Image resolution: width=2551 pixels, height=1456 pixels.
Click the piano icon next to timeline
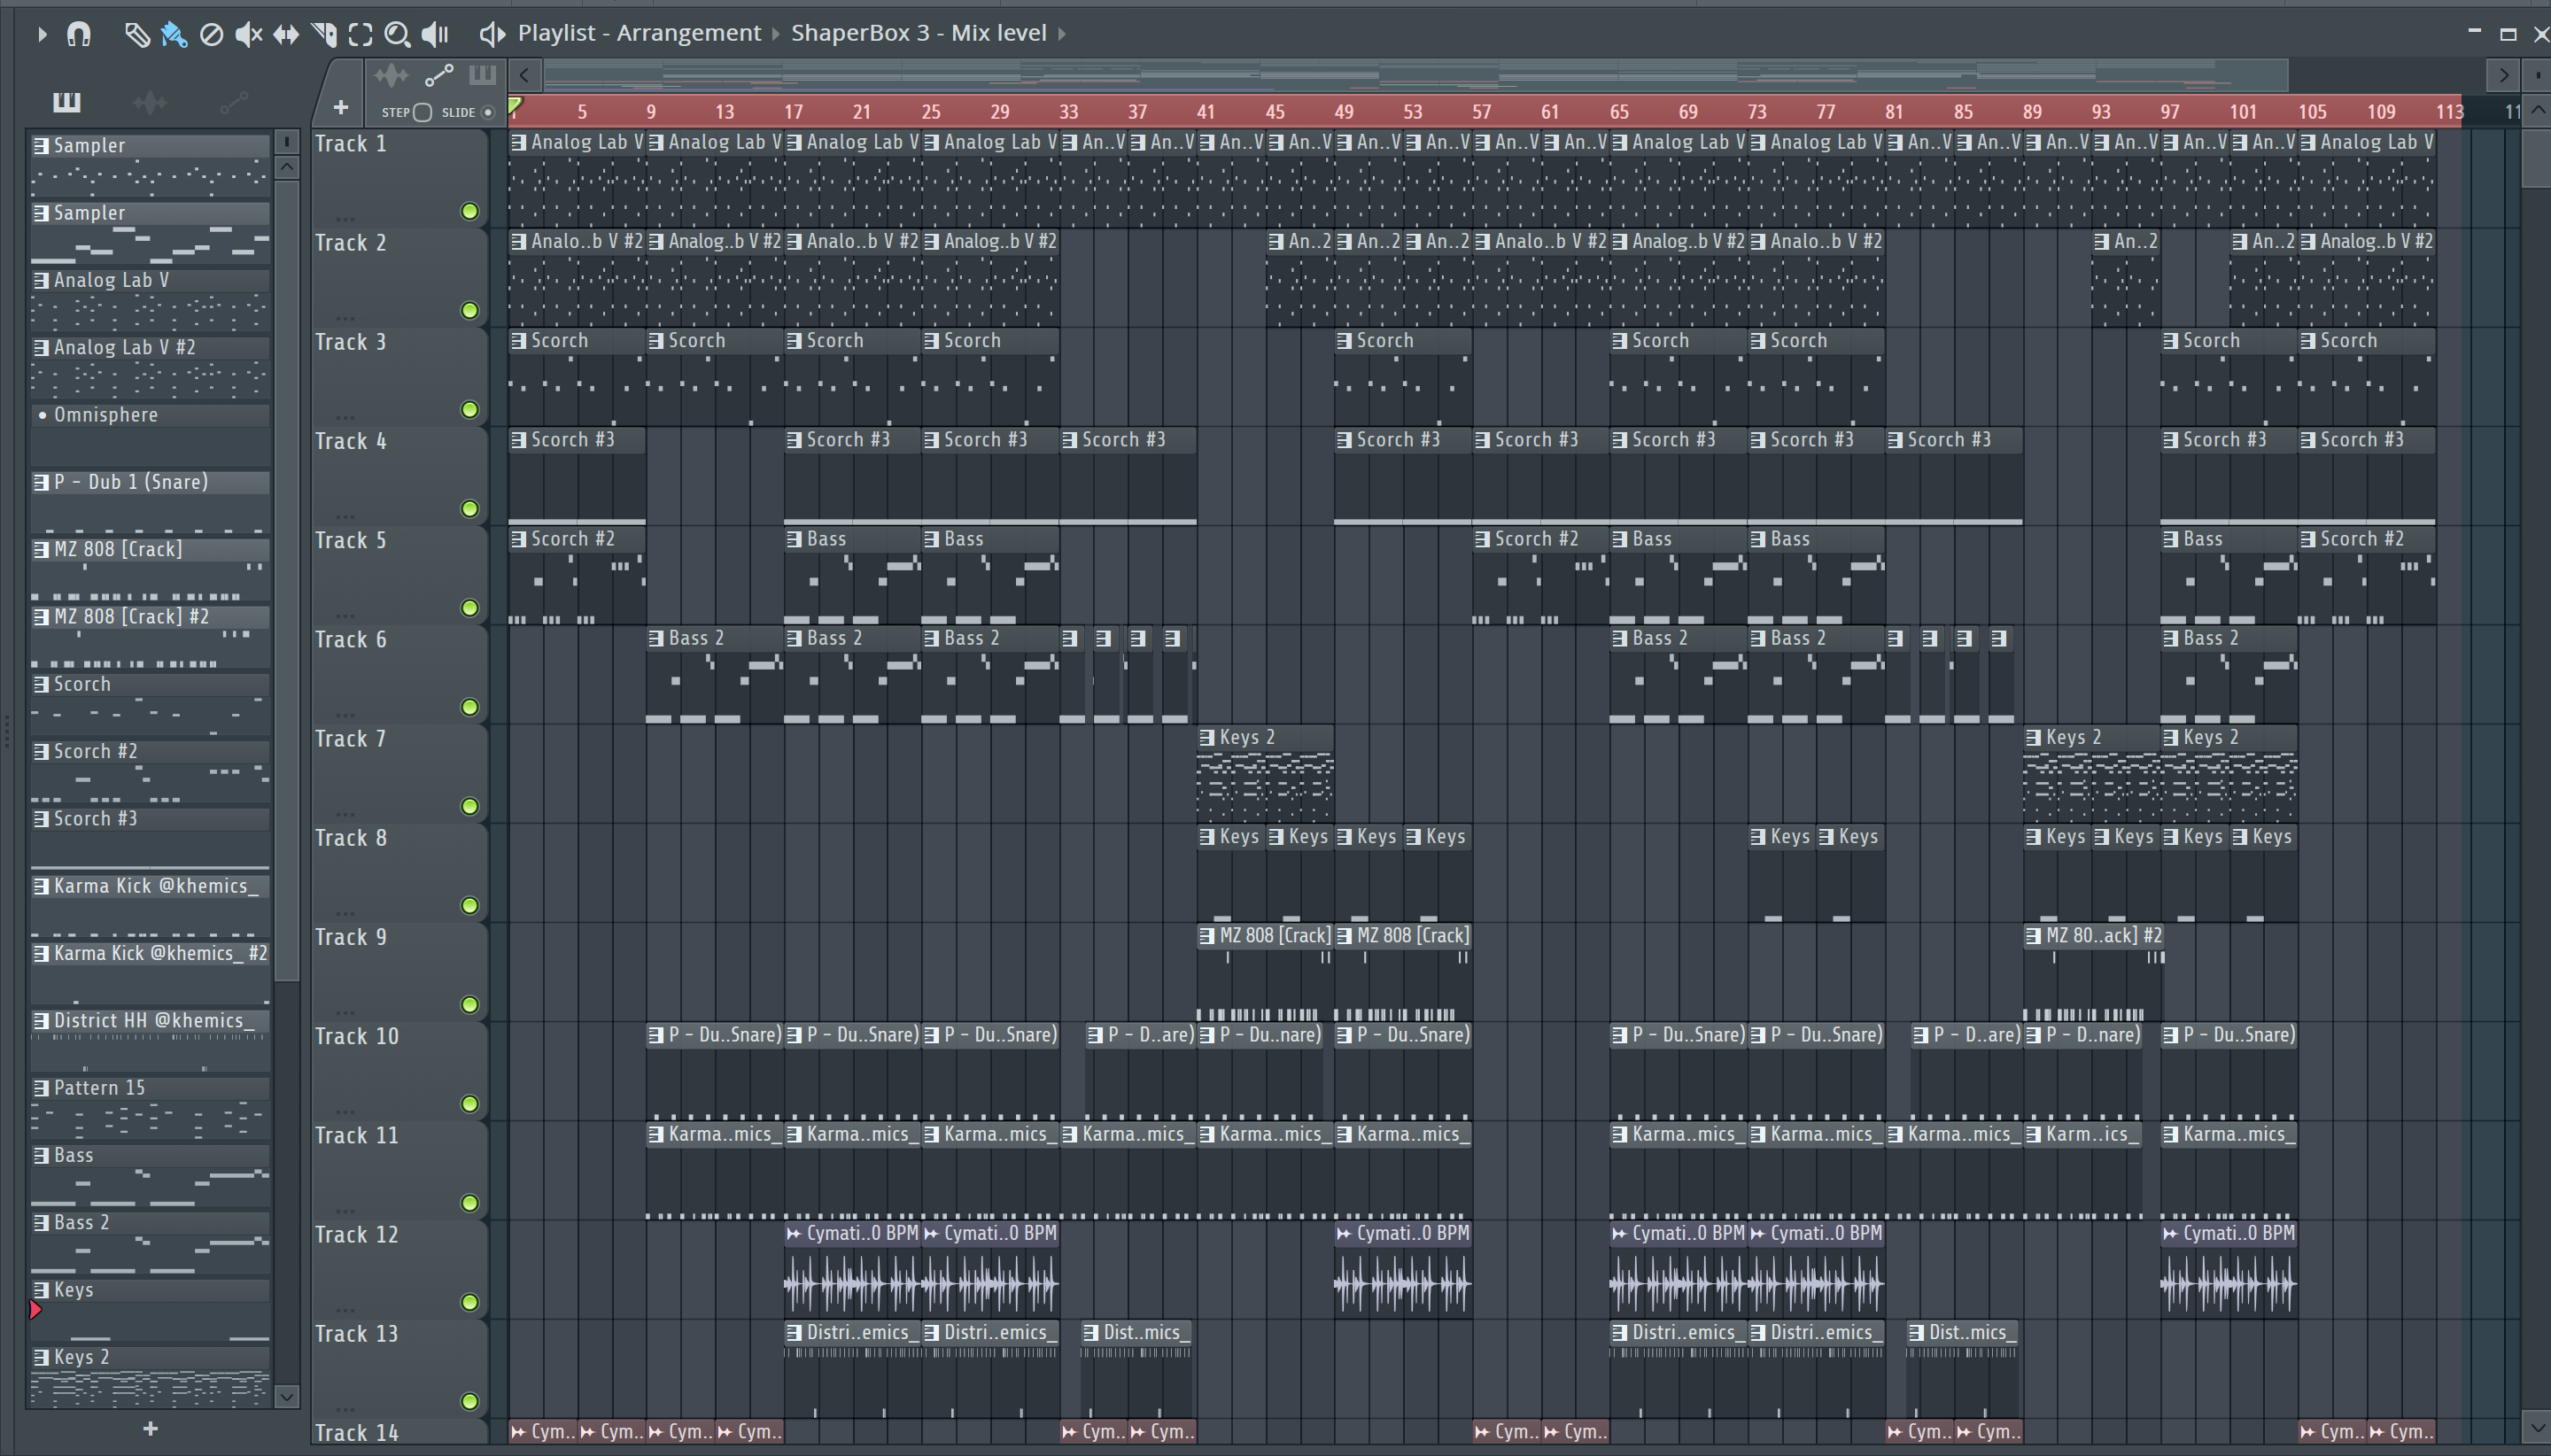click(x=482, y=75)
